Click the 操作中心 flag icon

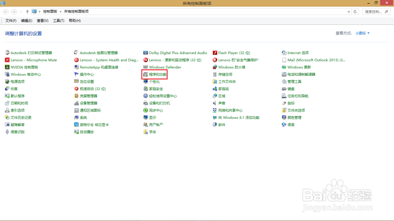[76, 74]
